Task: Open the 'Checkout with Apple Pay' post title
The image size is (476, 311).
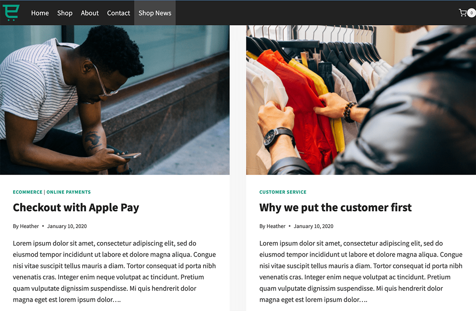Action: point(76,207)
